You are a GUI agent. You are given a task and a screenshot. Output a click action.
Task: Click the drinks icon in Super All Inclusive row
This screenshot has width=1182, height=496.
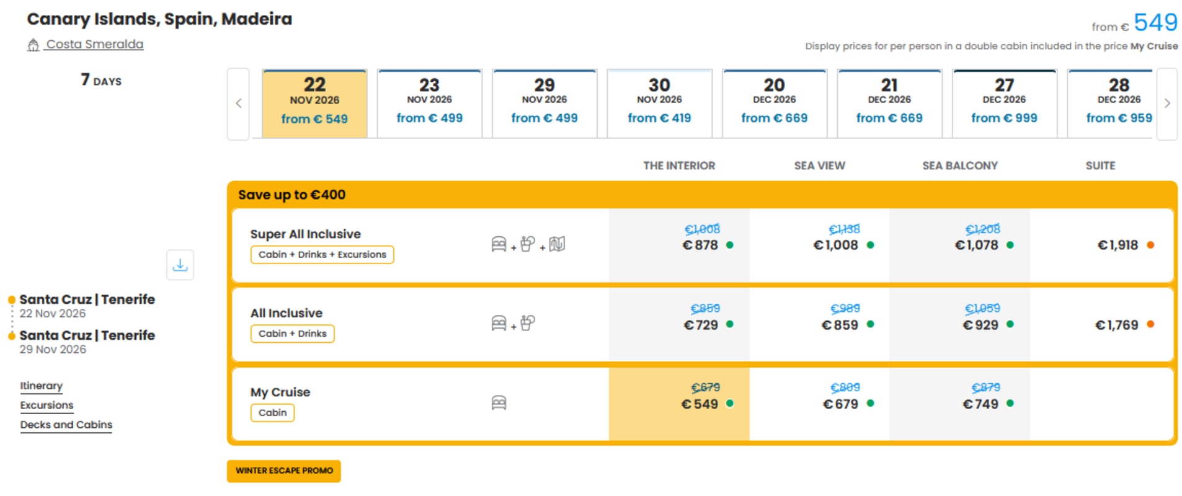[528, 244]
